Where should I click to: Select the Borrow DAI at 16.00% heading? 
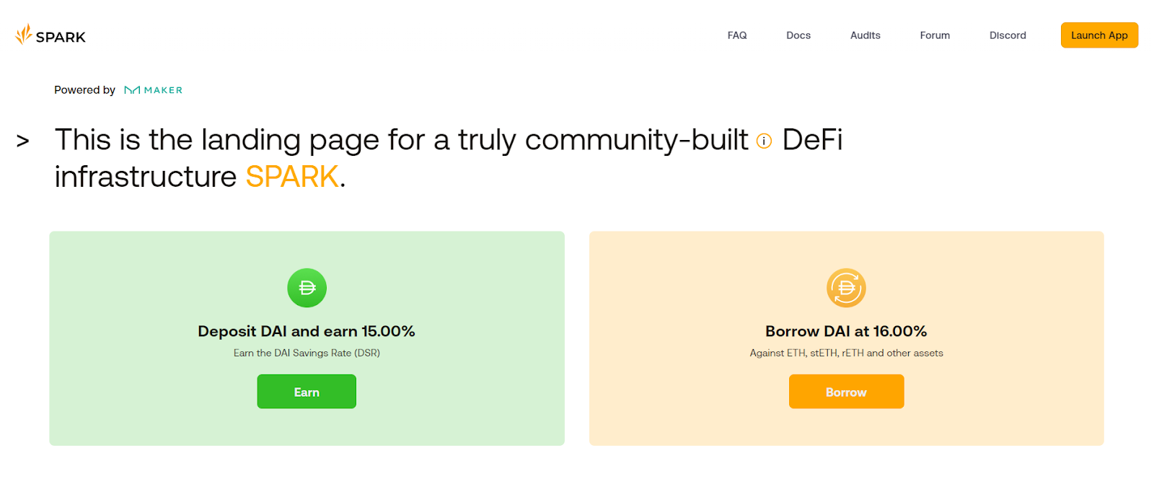(846, 331)
